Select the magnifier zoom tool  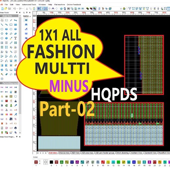(7, 70)
